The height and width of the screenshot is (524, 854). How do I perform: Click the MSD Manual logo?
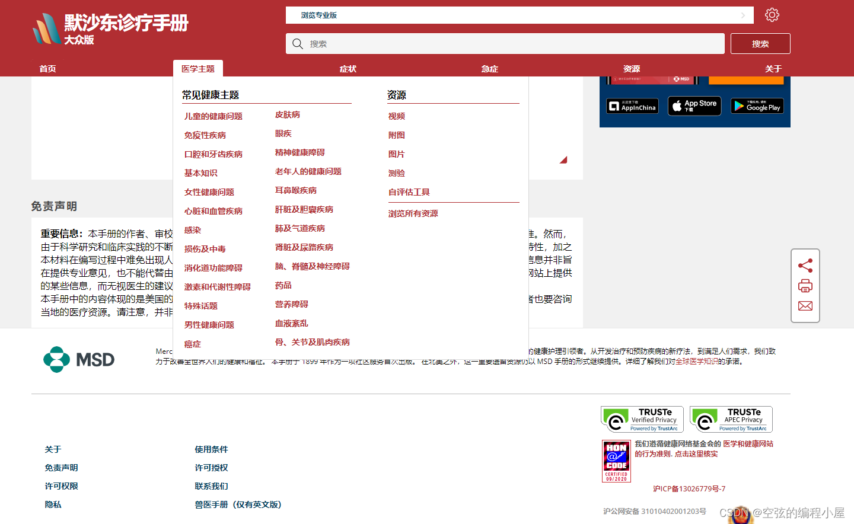pyautogui.click(x=110, y=28)
